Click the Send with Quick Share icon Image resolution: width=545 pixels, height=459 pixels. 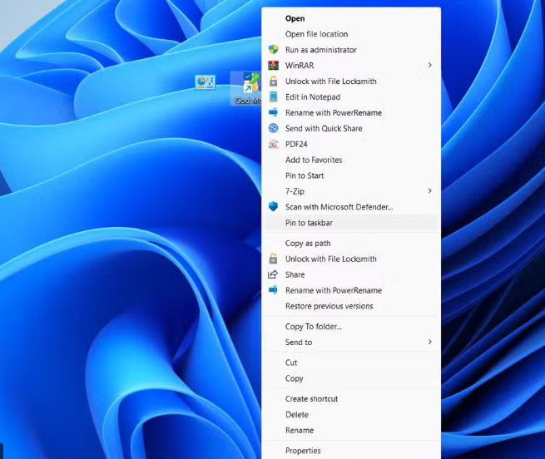tap(273, 128)
